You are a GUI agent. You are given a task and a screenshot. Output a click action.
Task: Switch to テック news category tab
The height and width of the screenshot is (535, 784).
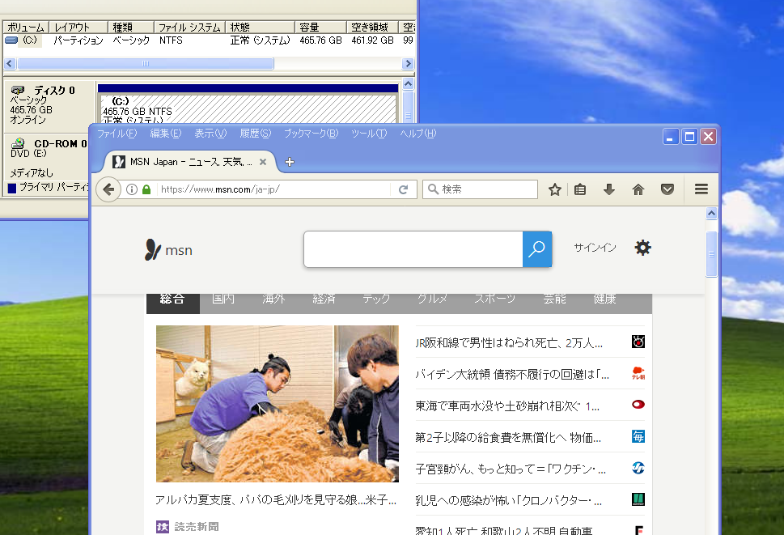376,299
